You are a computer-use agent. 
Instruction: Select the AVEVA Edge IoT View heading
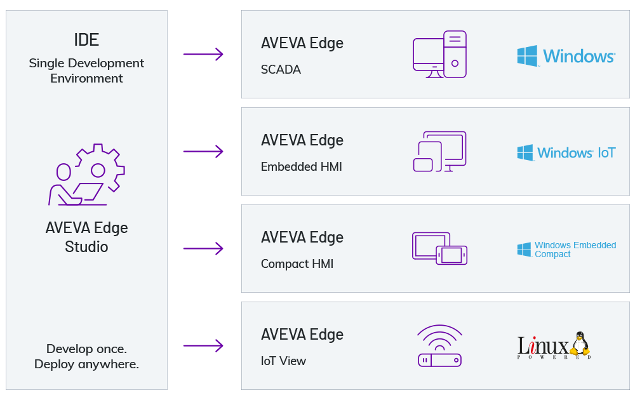pos(302,335)
